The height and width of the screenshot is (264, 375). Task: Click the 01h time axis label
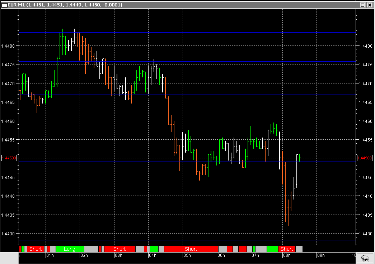(50, 255)
